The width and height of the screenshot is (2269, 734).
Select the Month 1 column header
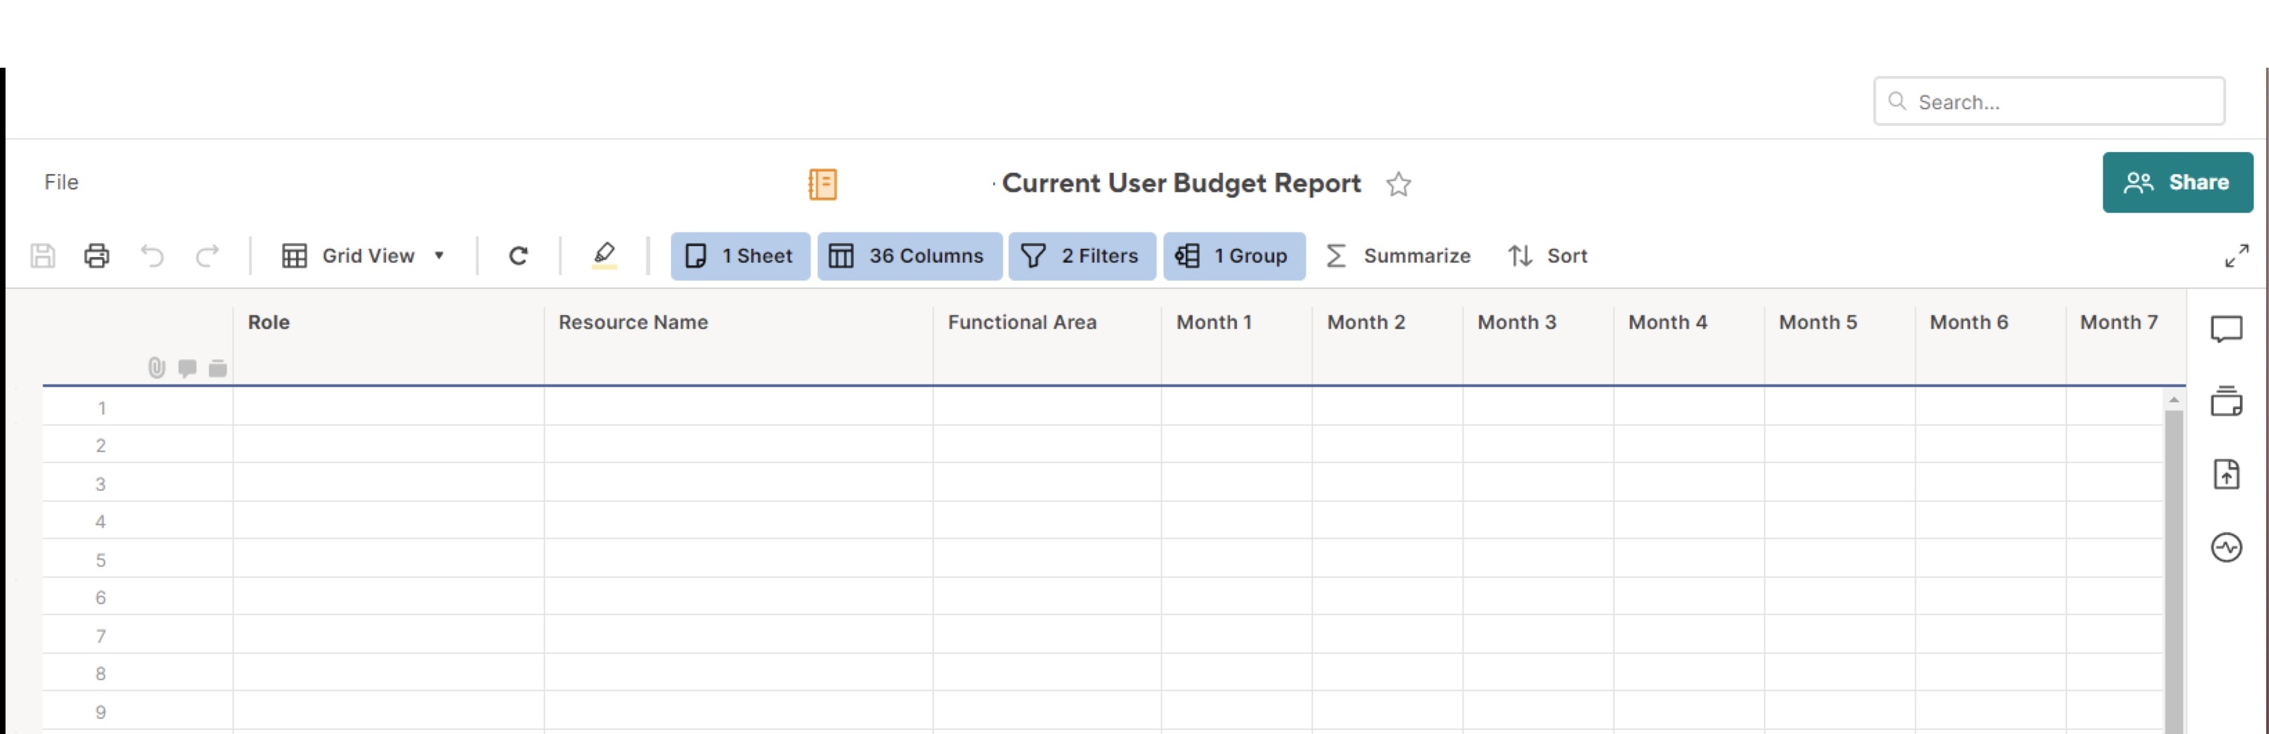point(1237,345)
